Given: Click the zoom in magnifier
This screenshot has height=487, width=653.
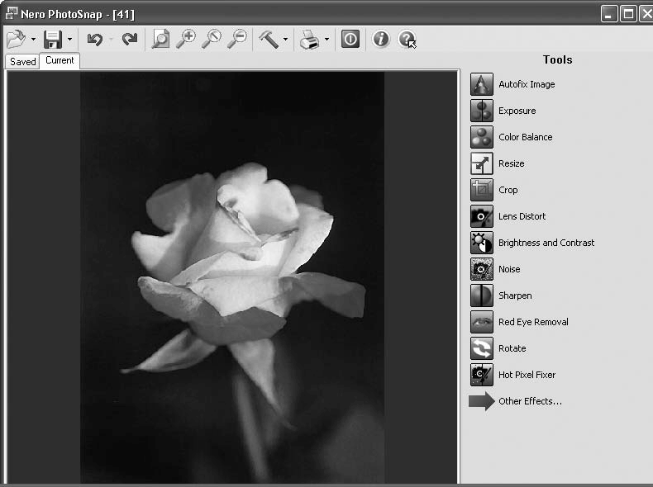Looking at the screenshot, I should coord(186,39).
